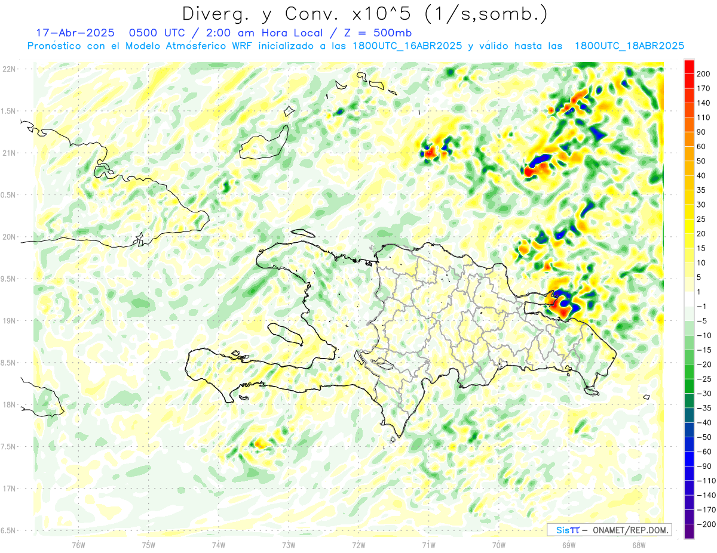
Task: Click the '74W' longitude label
Action: 219,545
